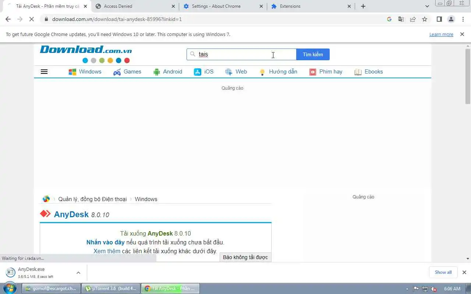Viewport: 471px width, 294px height.
Task: Select the Tải AnyDesk tab
Action: click(x=47, y=6)
